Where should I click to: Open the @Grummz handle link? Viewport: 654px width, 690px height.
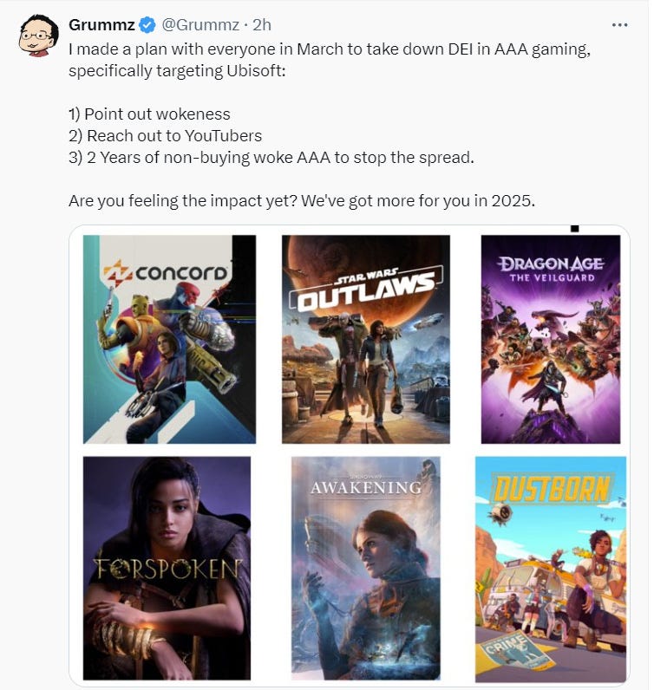[201, 25]
